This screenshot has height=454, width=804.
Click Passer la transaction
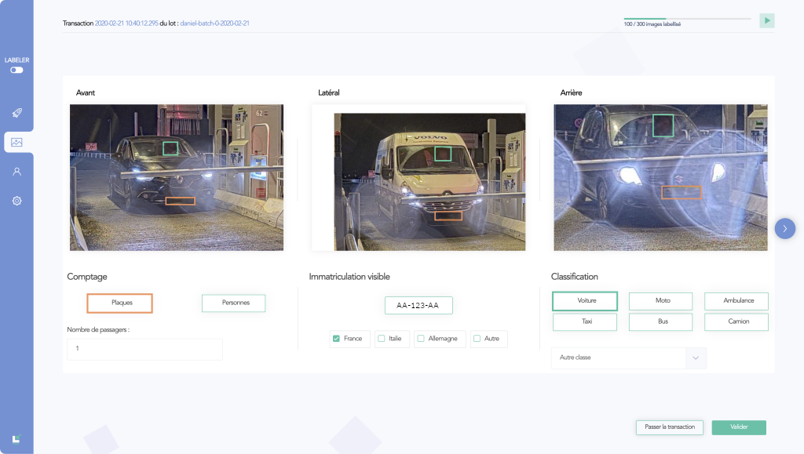669,427
